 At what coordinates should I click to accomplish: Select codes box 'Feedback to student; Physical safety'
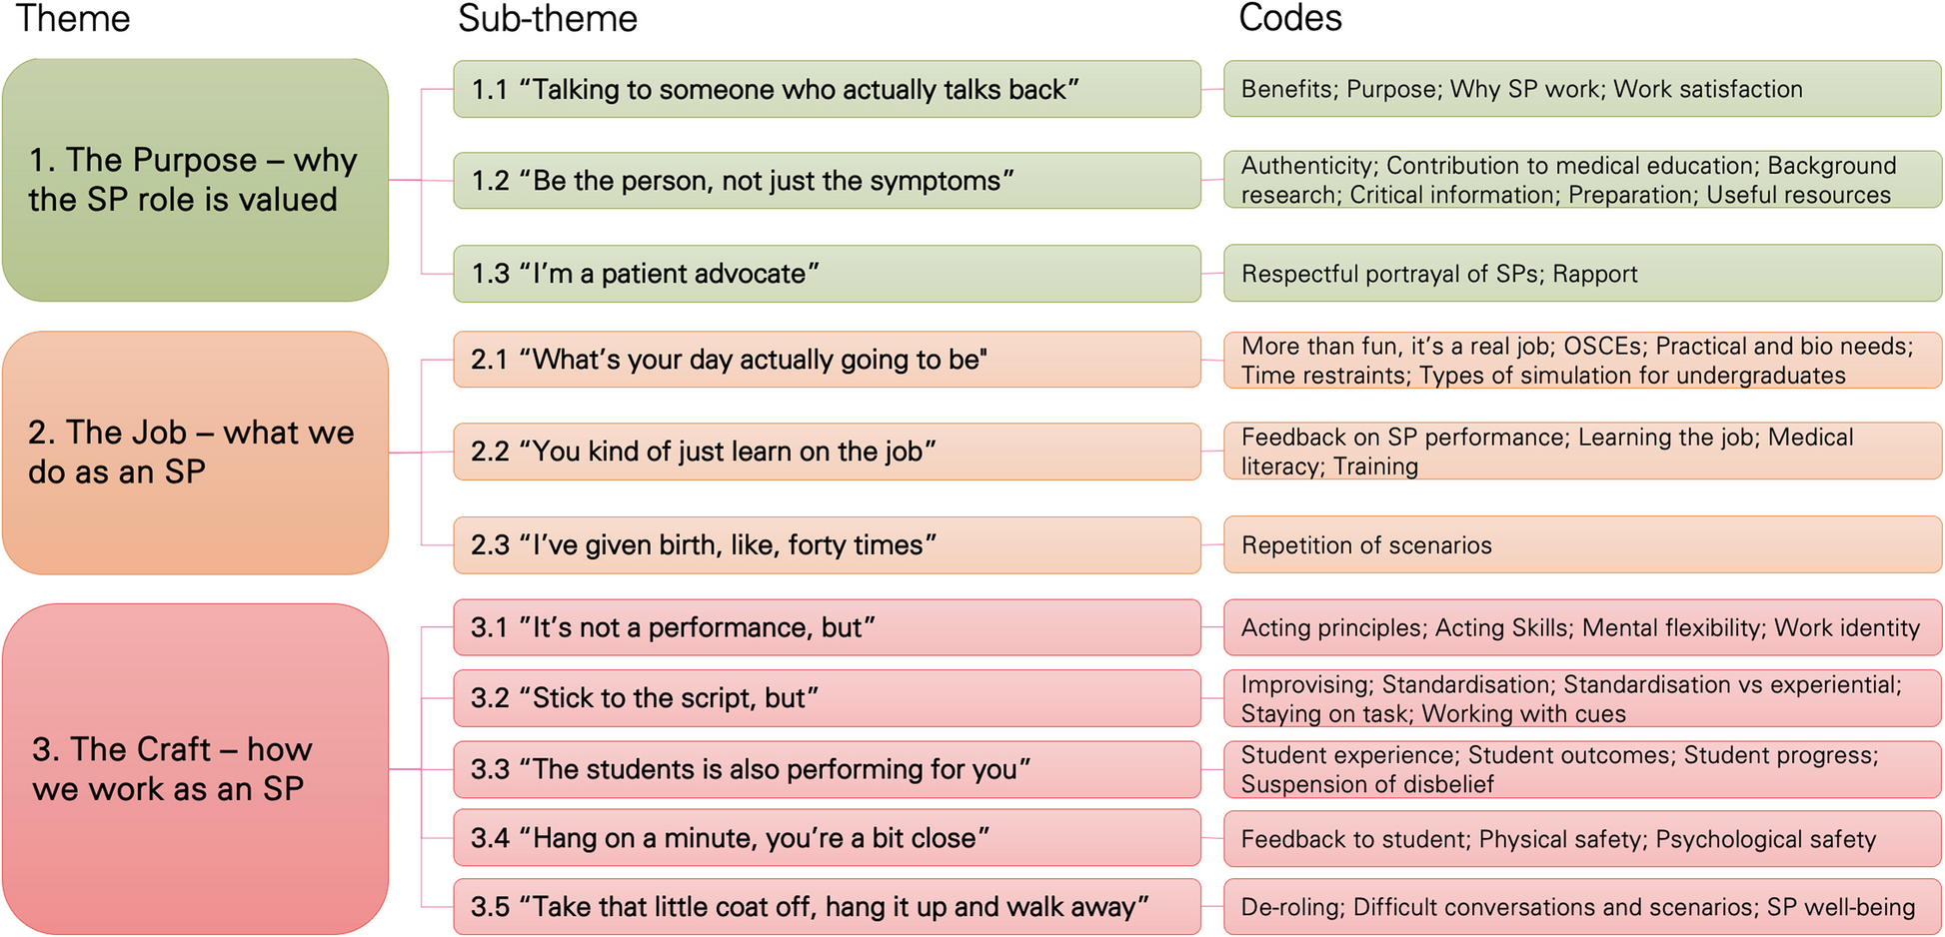point(1582,838)
